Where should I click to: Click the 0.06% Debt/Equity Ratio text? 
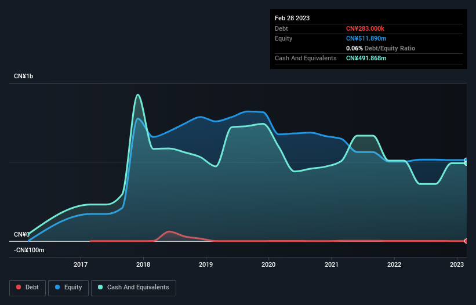pos(381,48)
